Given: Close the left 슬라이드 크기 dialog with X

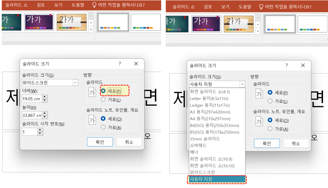Looking at the screenshot, I should pyautogui.click(x=136, y=64).
